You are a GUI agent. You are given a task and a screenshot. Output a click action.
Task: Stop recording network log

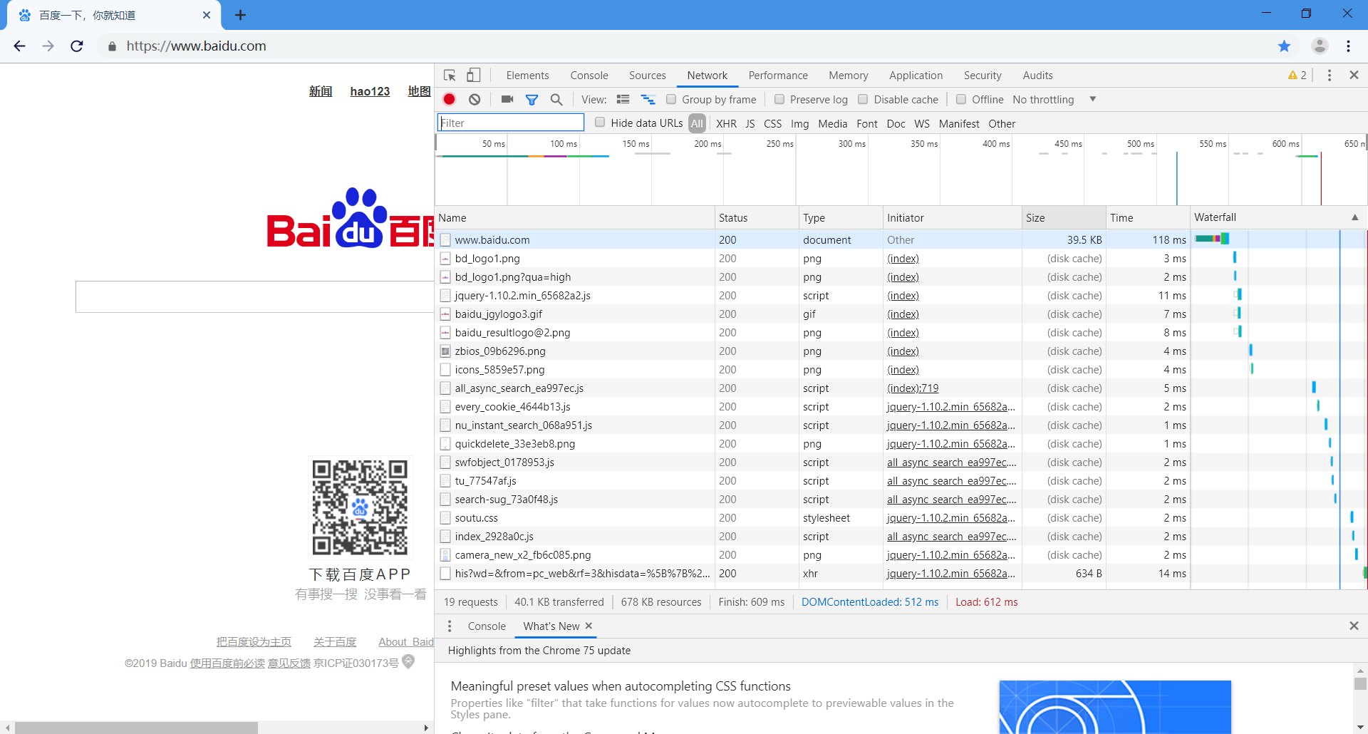(450, 99)
